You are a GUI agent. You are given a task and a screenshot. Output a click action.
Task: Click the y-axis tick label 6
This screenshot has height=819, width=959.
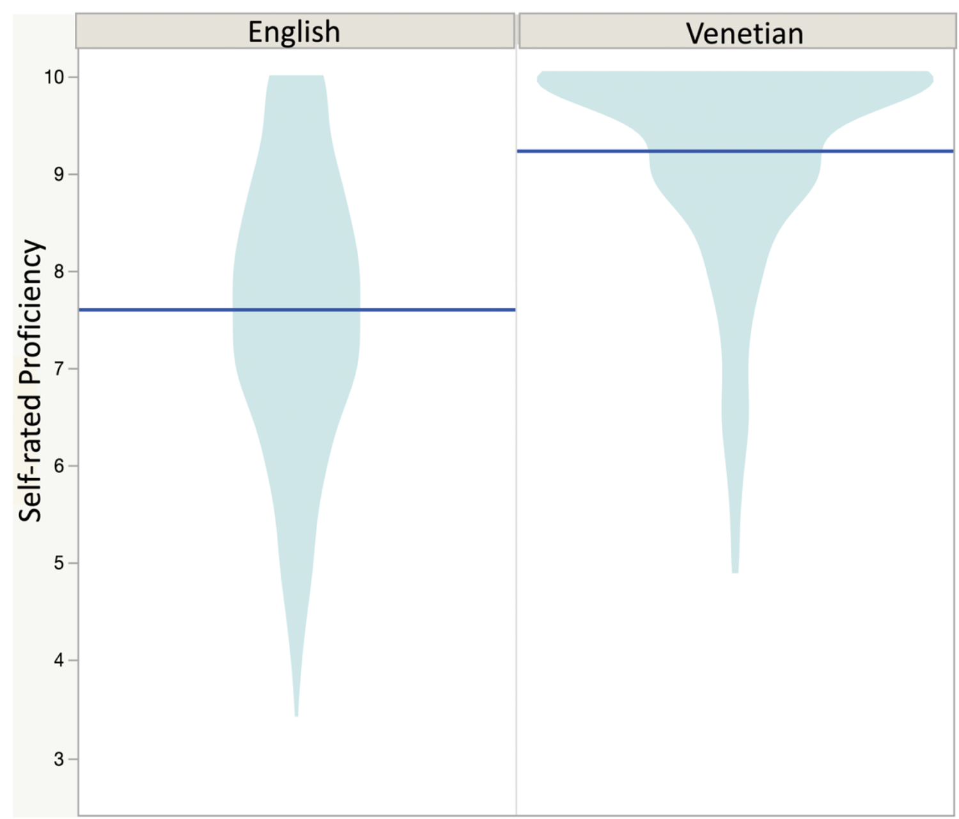pyautogui.click(x=59, y=466)
